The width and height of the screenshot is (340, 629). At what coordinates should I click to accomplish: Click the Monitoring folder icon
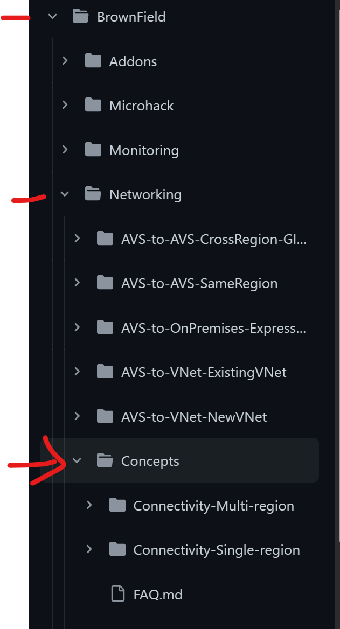[92, 150]
